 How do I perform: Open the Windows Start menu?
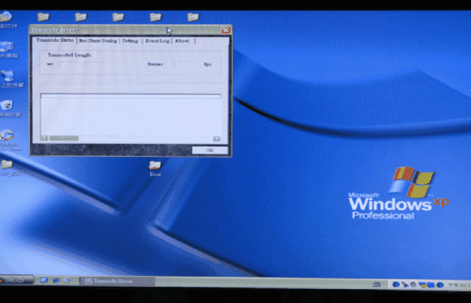tap(16, 280)
